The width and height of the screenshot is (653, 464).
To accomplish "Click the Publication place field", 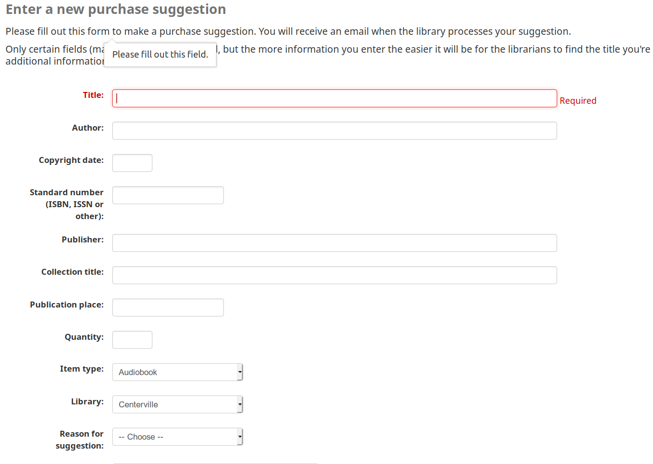I will tap(168, 308).
